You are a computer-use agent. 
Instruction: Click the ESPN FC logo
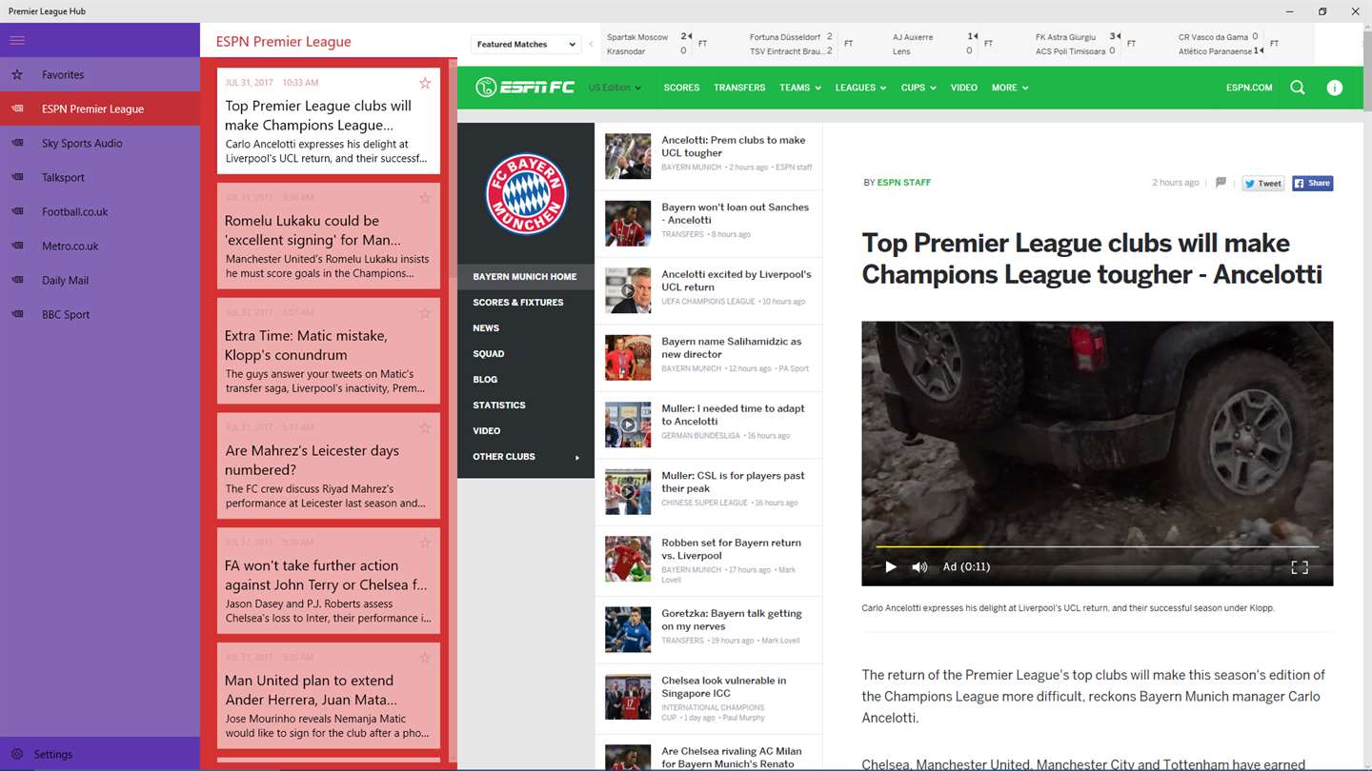[x=525, y=88]
